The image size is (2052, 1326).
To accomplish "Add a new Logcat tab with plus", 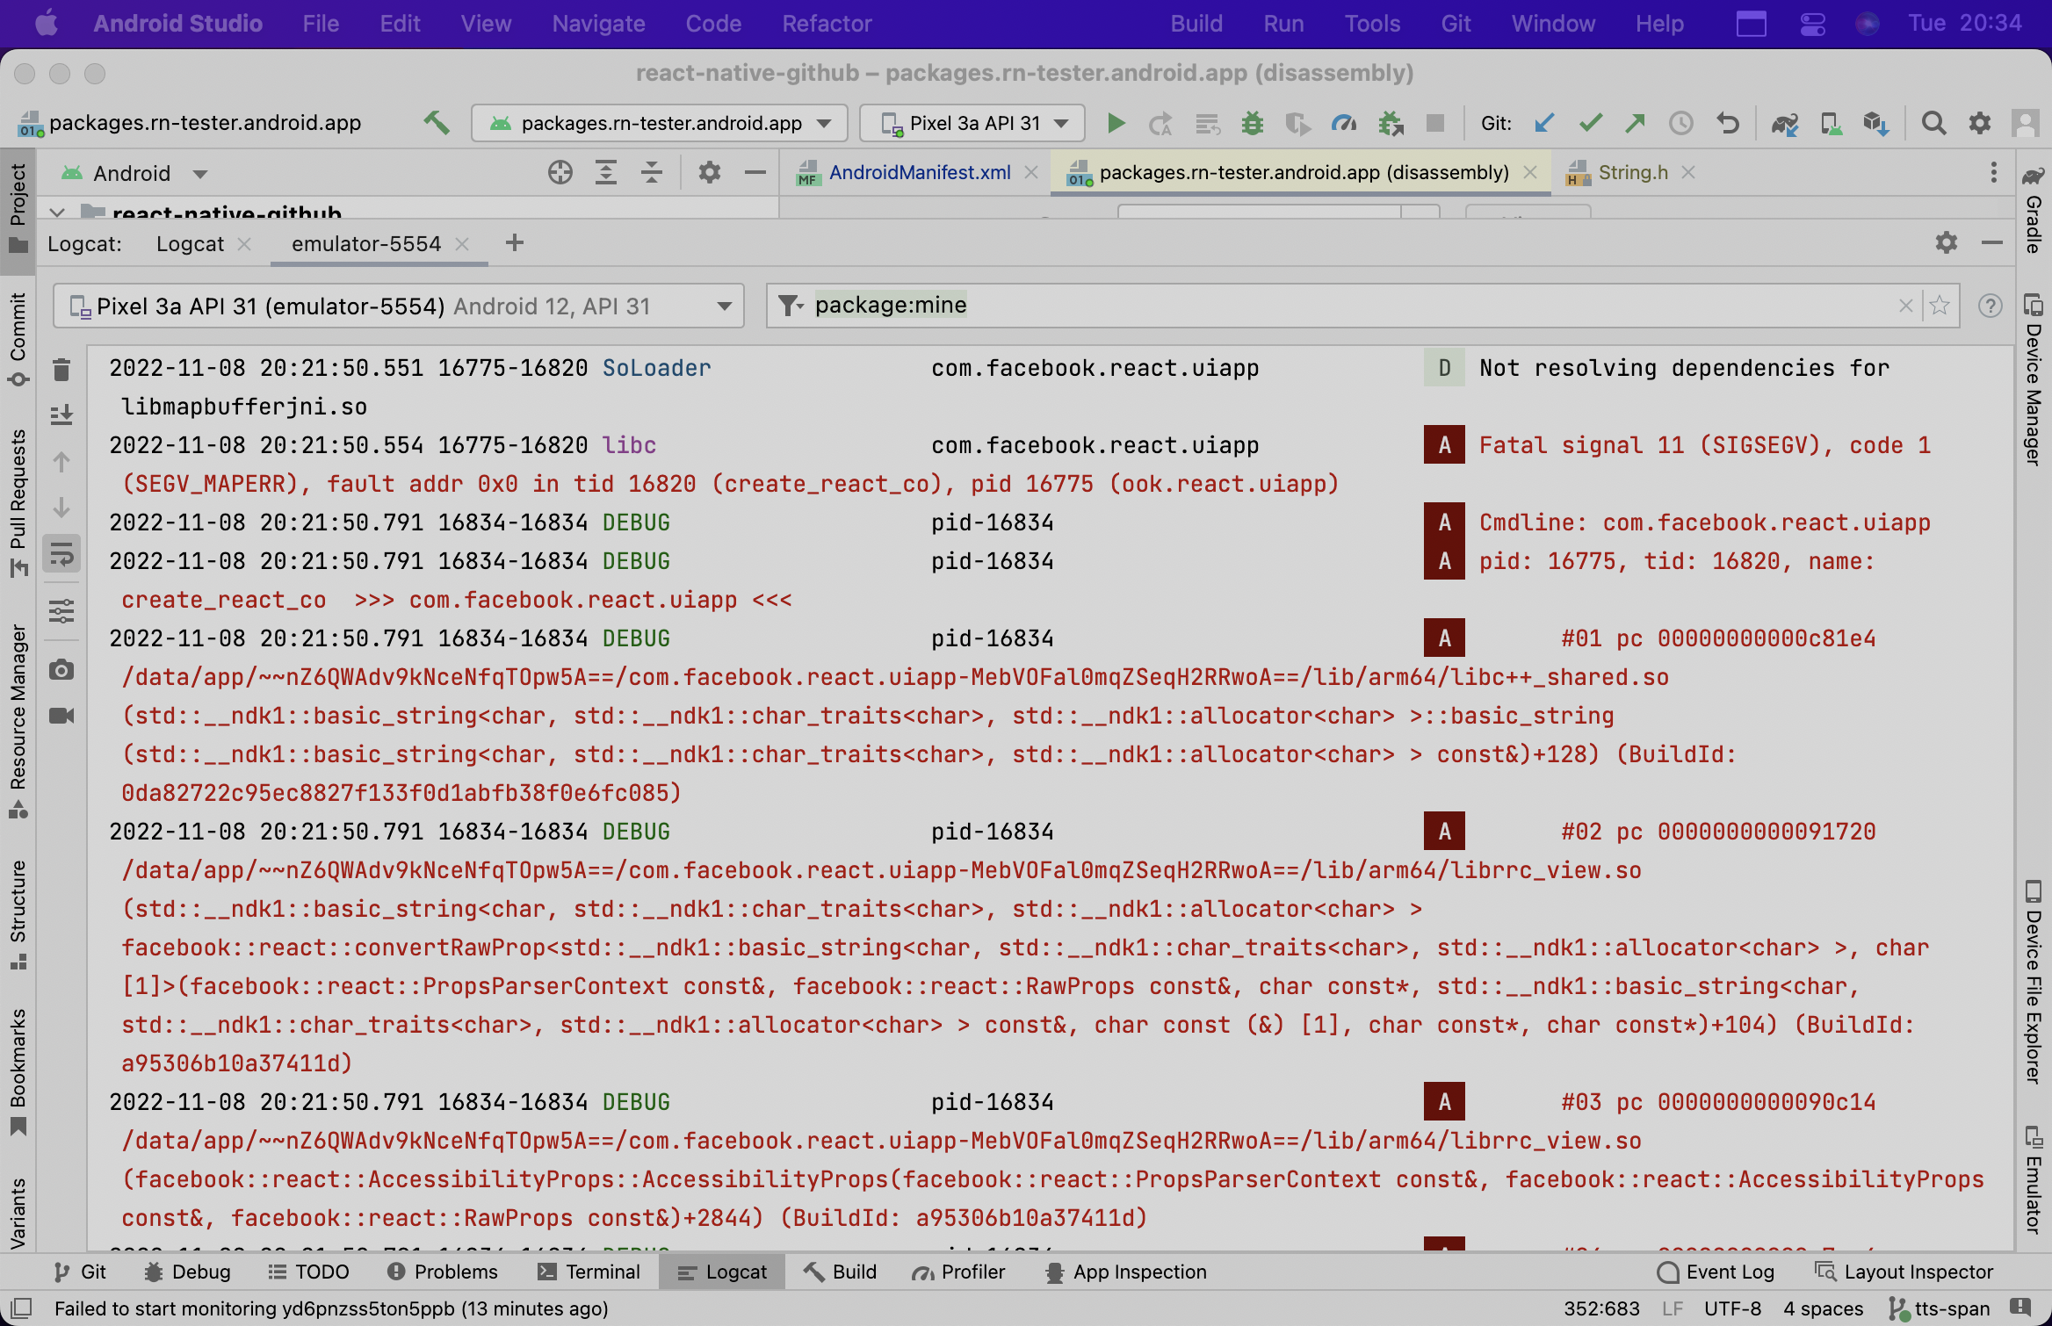I will pyautogui.click(x=515, y=243).
